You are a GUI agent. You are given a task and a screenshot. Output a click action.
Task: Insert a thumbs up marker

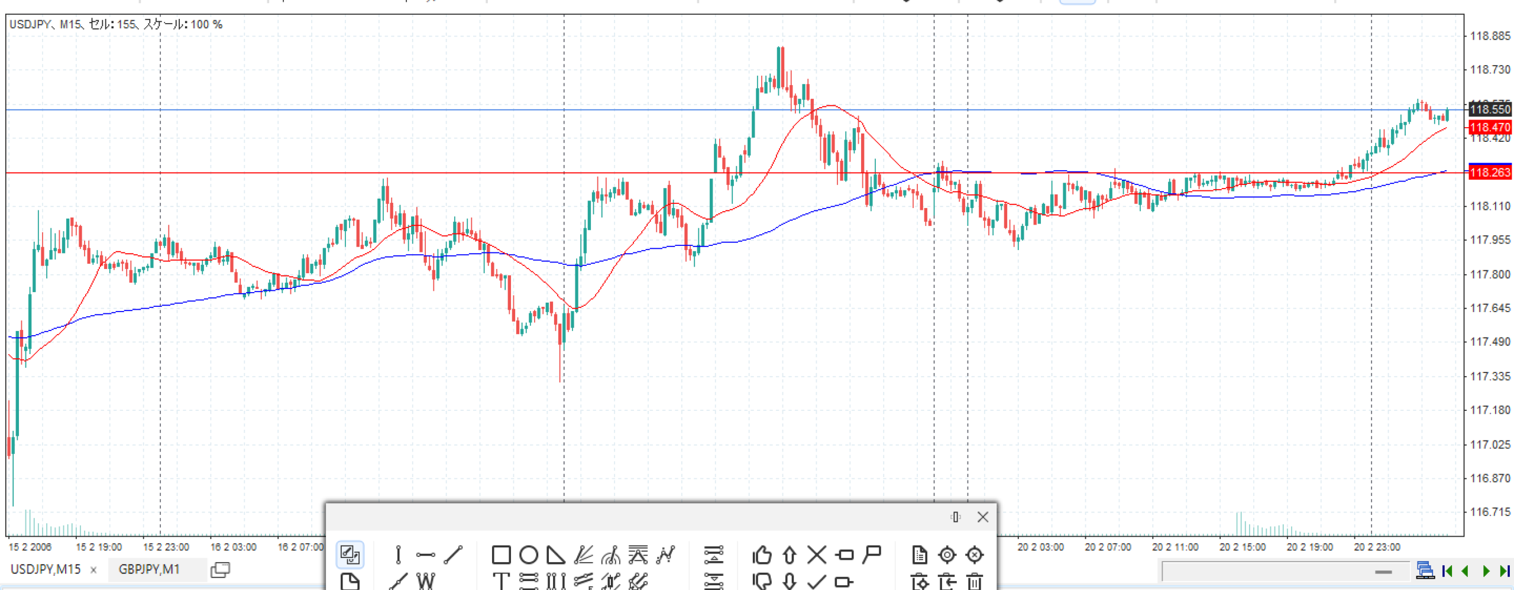[x=762, y=555]
